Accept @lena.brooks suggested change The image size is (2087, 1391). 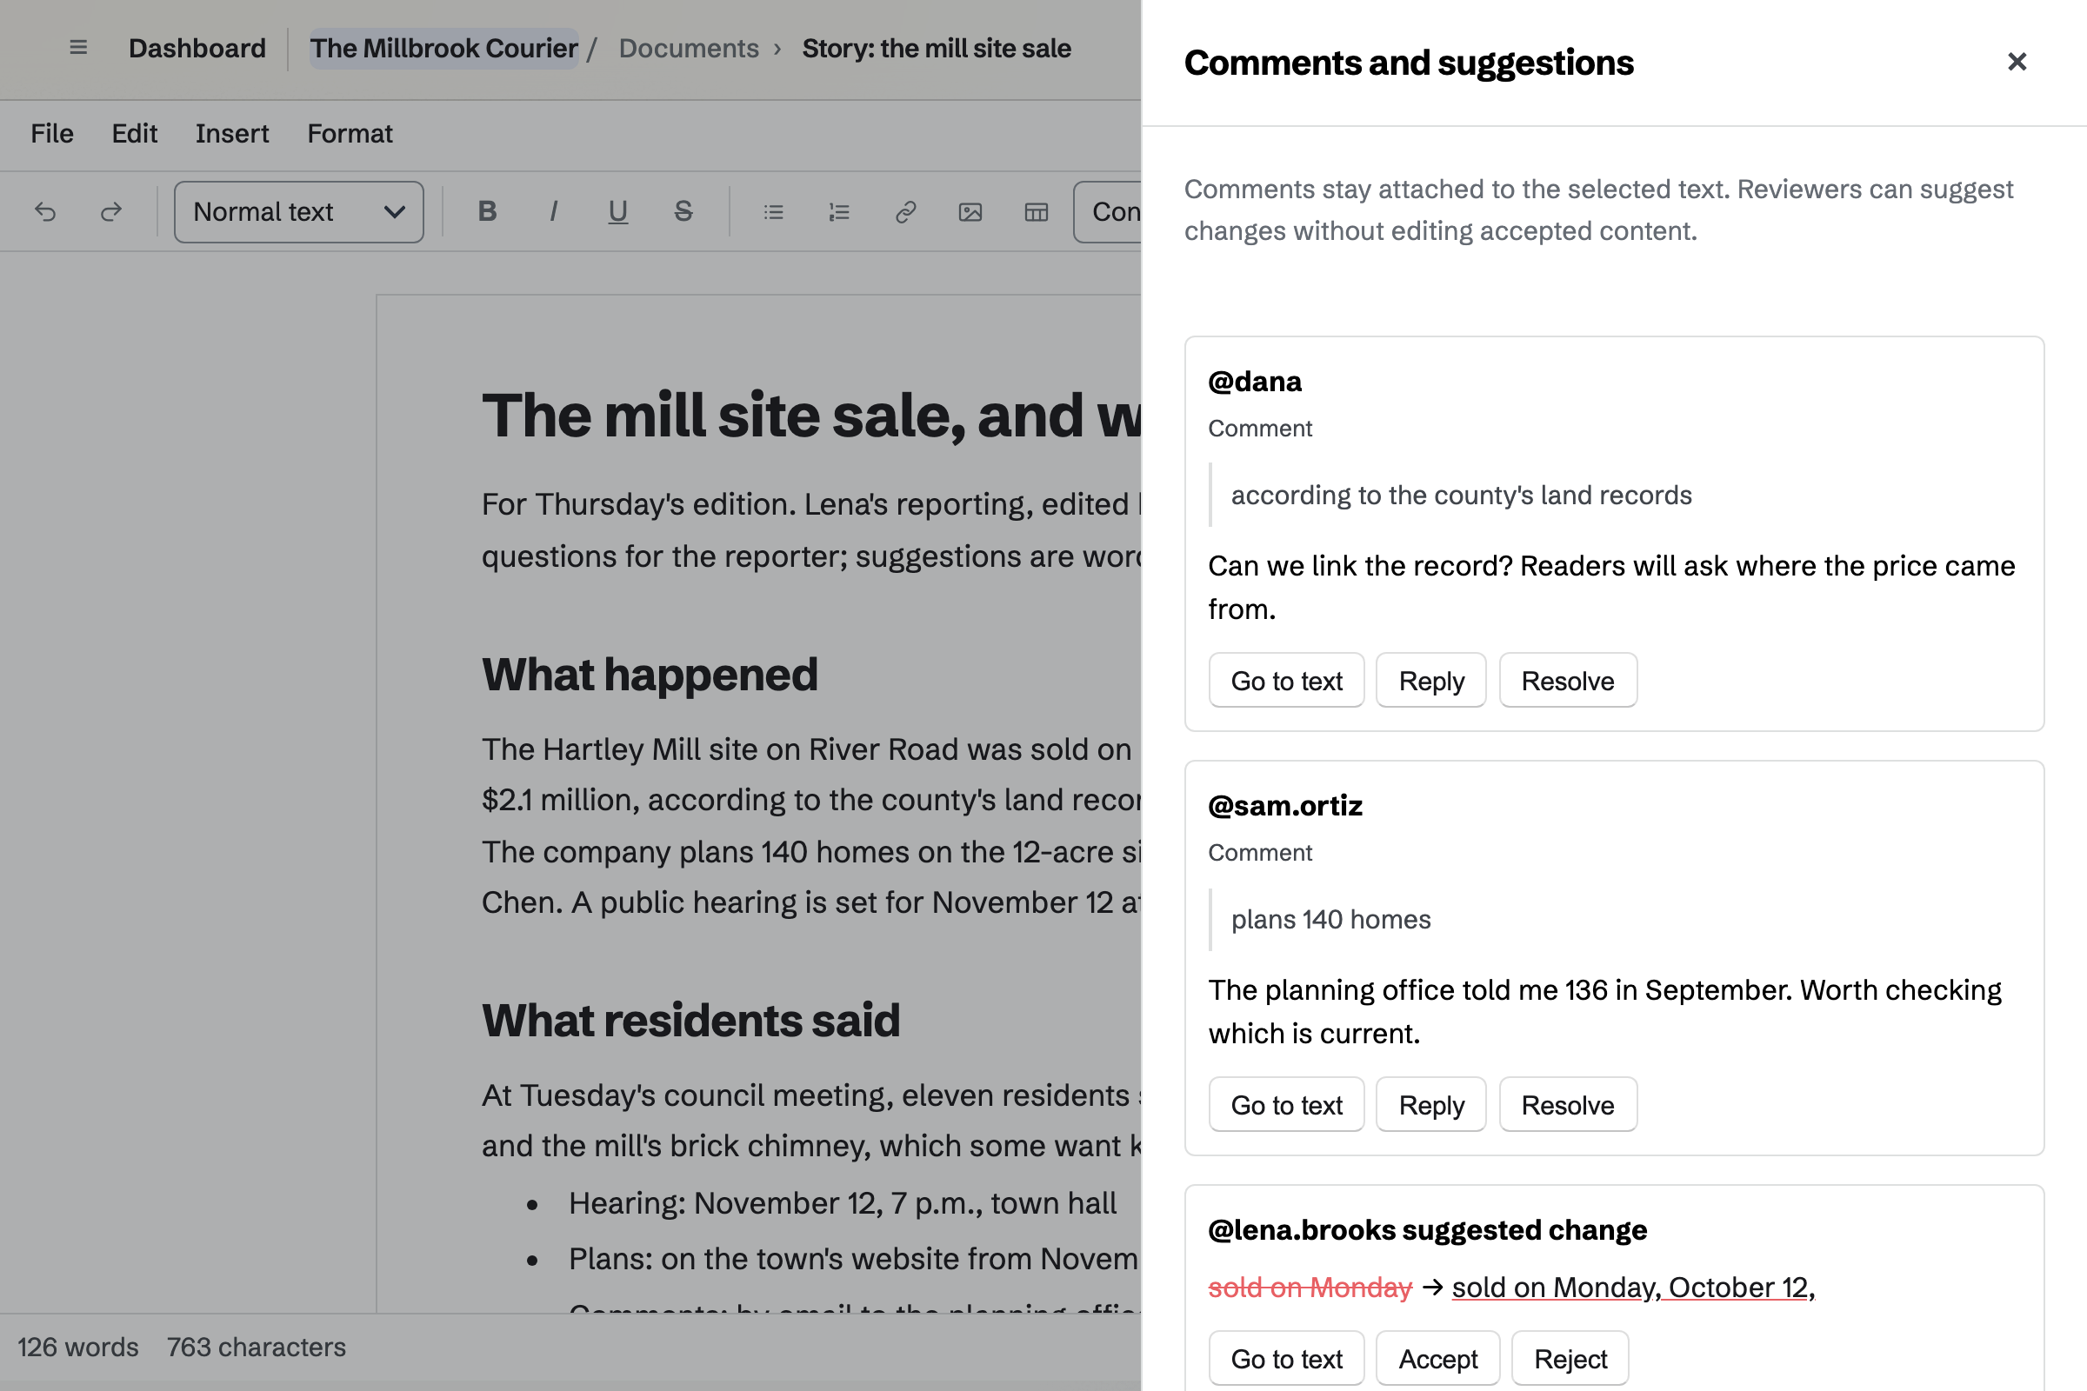[1438, 1358]
